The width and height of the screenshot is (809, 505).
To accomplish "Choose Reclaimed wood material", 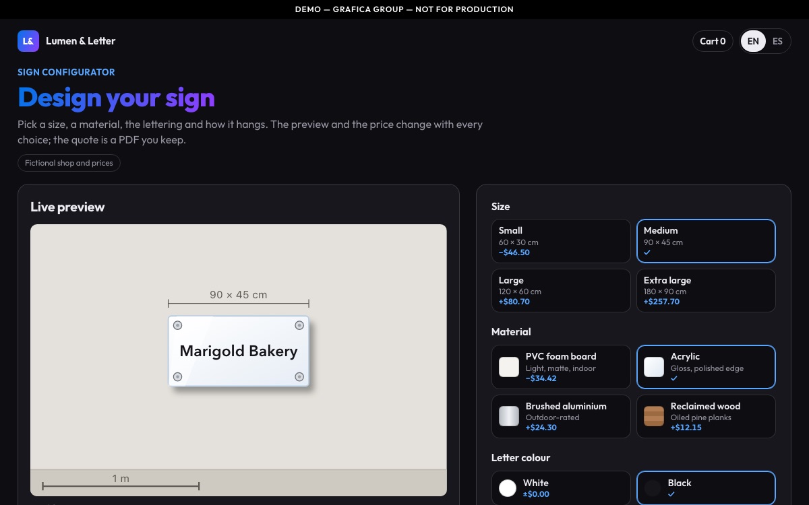I will coord(706,416).
